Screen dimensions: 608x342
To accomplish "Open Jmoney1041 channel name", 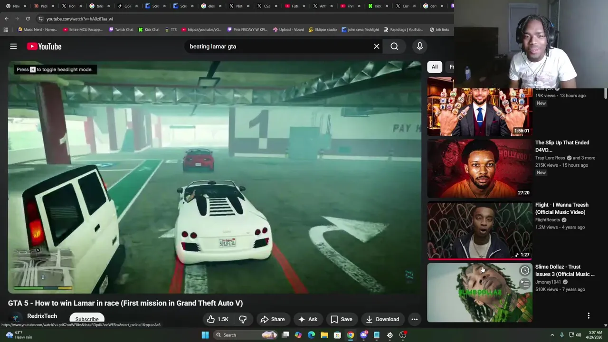I will 548,282.
